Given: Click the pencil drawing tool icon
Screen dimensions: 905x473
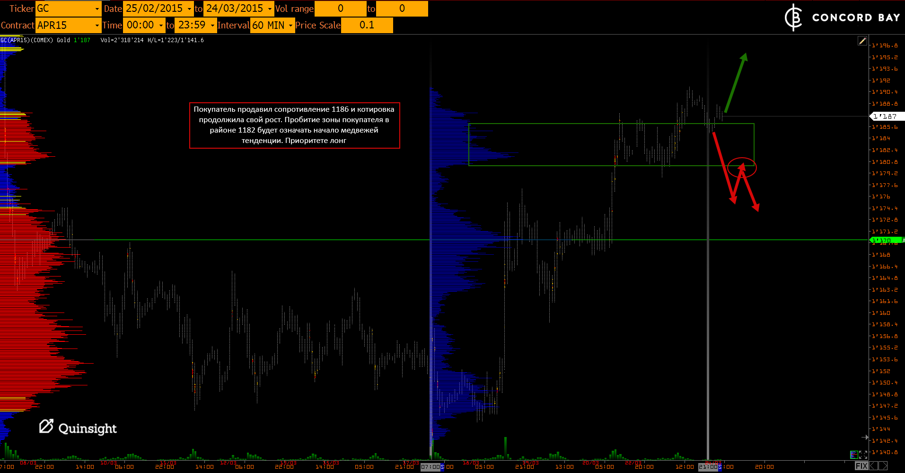Looking at the screenshot, I should (862, 41).
